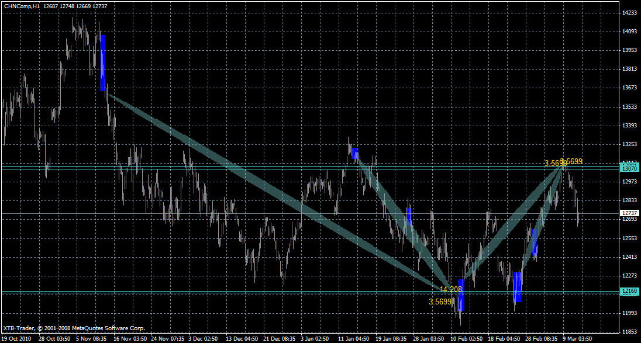Viewport: 641px width, 343px height.
Task: Select the blue rectangle at the 10 Feb low
Action: [x=461, y=295]
